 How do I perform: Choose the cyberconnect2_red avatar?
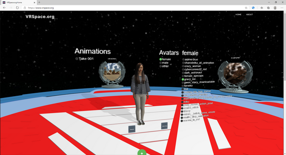(x=194, y=69)
